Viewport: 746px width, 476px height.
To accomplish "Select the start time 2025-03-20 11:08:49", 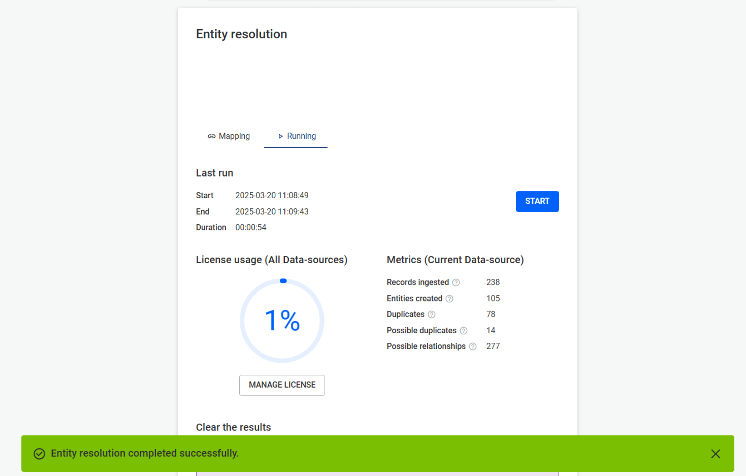I will point(272,195).
